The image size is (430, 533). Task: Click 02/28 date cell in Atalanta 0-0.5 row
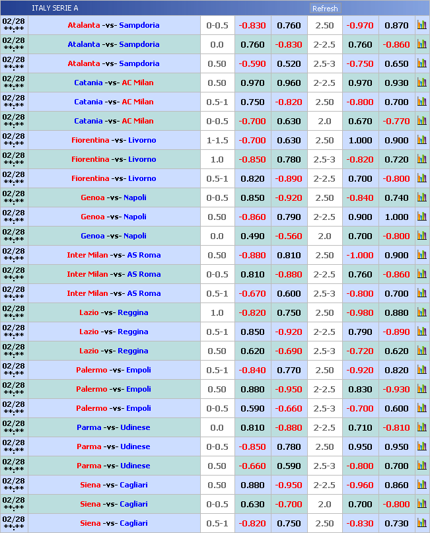14,25
